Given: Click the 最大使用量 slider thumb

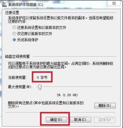Looking at the screenshot, I should [x=39, y=87].
